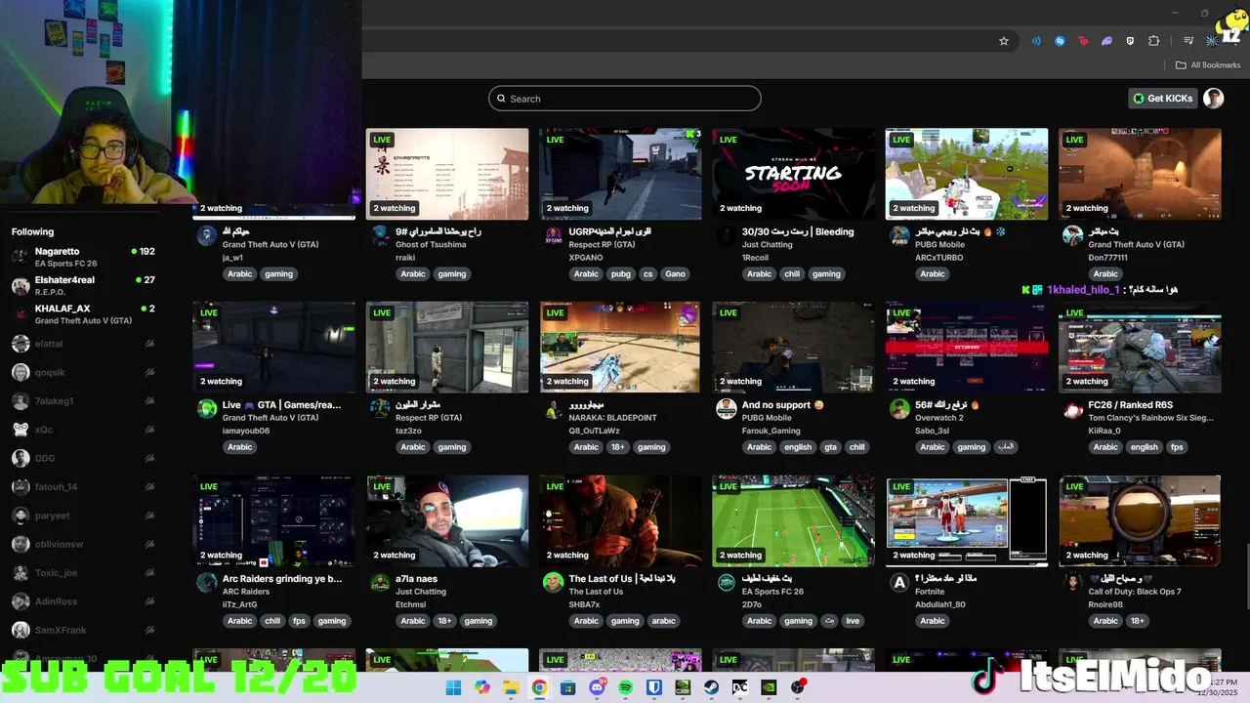Open the Shazam browser extension
Viewport: 1250px width, 703px height.
1060,41
